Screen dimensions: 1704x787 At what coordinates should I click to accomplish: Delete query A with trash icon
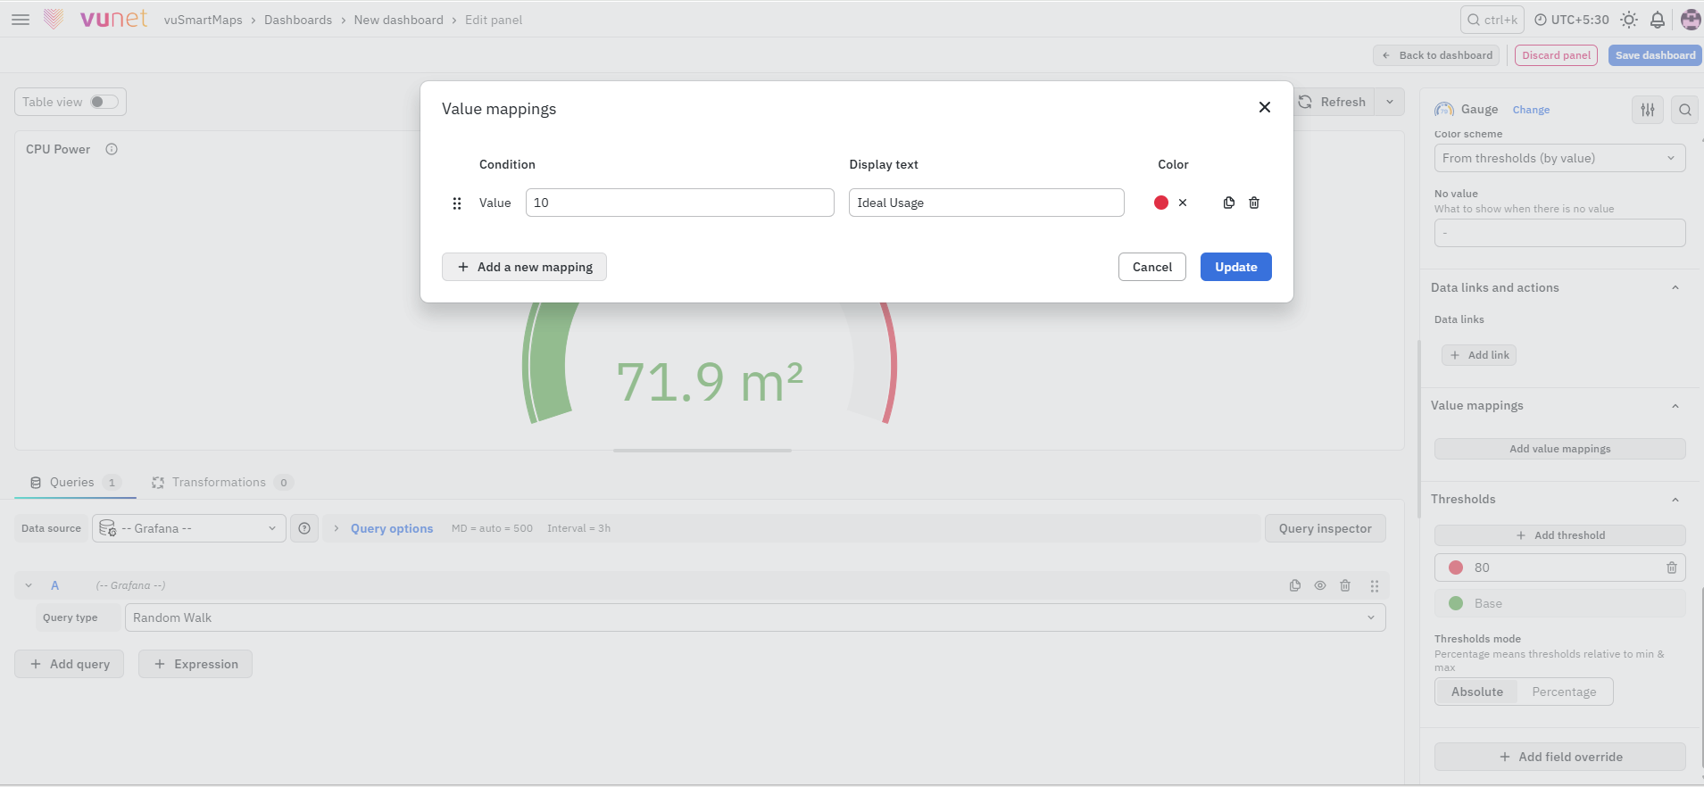click(x=1345, y=585)
